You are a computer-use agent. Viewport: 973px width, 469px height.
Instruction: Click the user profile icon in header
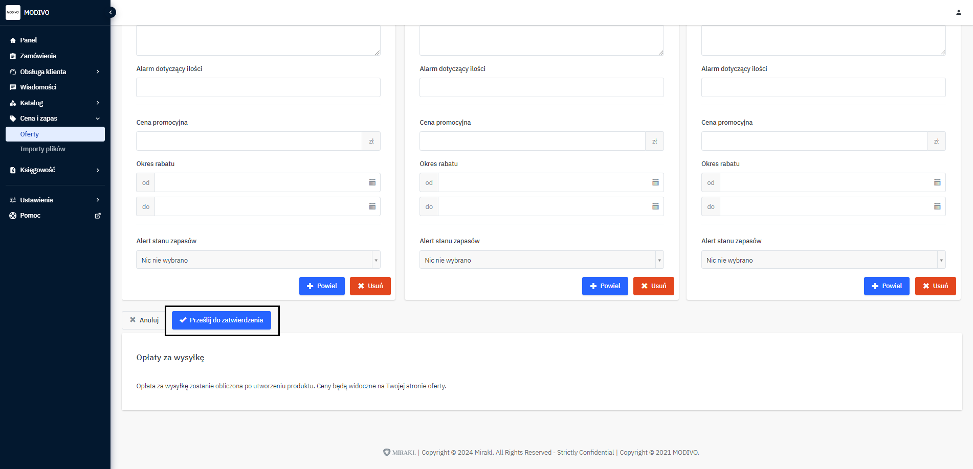coord(959,12)
